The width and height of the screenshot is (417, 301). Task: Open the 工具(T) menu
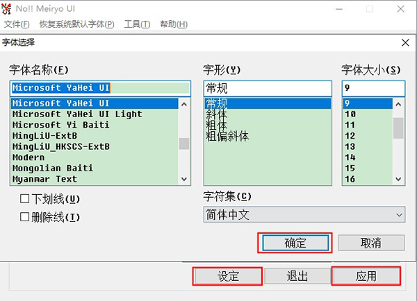(136, 24)
